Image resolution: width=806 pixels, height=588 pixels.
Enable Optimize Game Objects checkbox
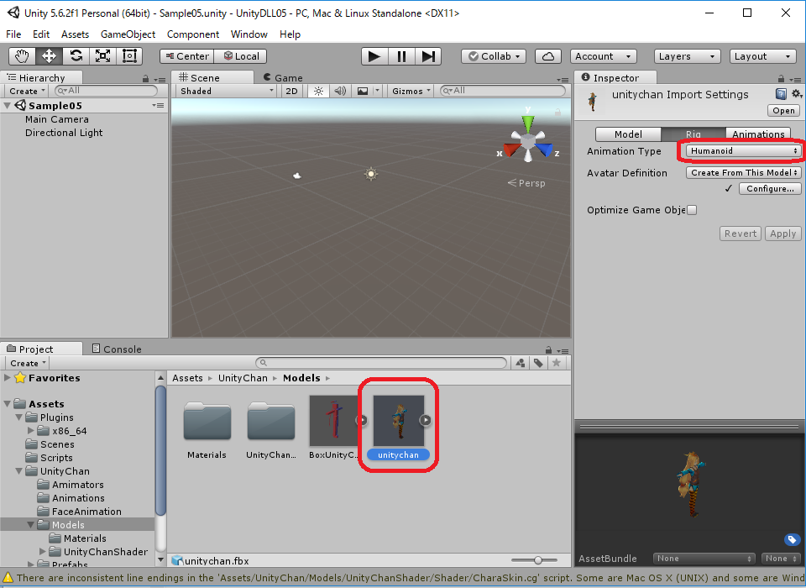point(692,210)
